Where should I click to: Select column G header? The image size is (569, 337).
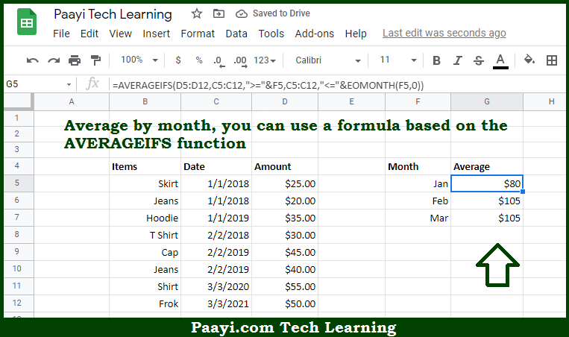click(487, 101)
